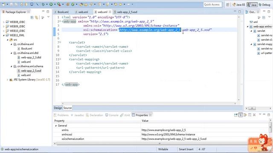
Task: Open the Console view tab
Action: click(x=112, y=115)
